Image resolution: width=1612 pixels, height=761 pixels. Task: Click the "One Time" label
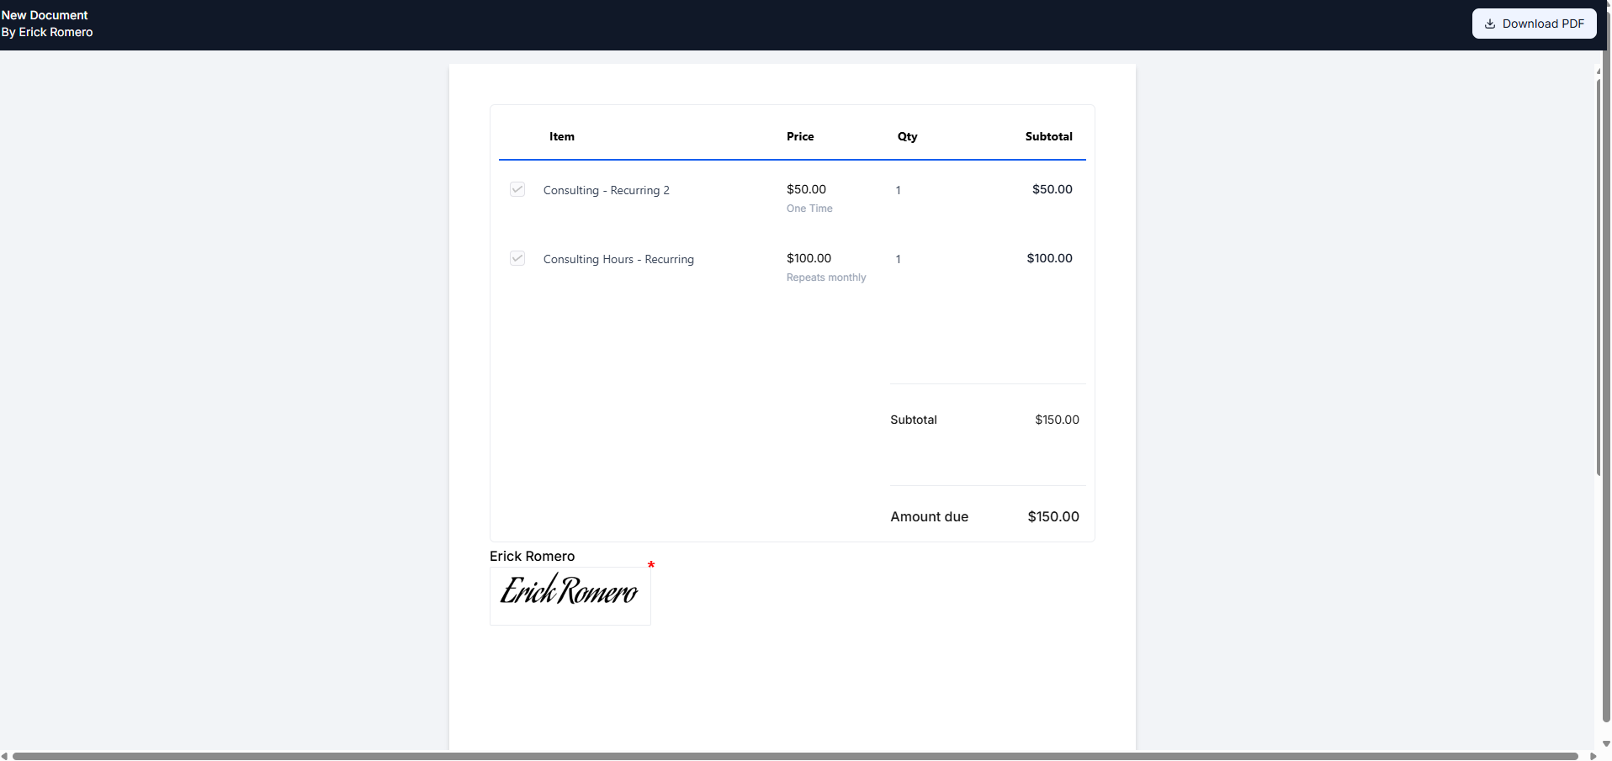[x=809, y=209]
